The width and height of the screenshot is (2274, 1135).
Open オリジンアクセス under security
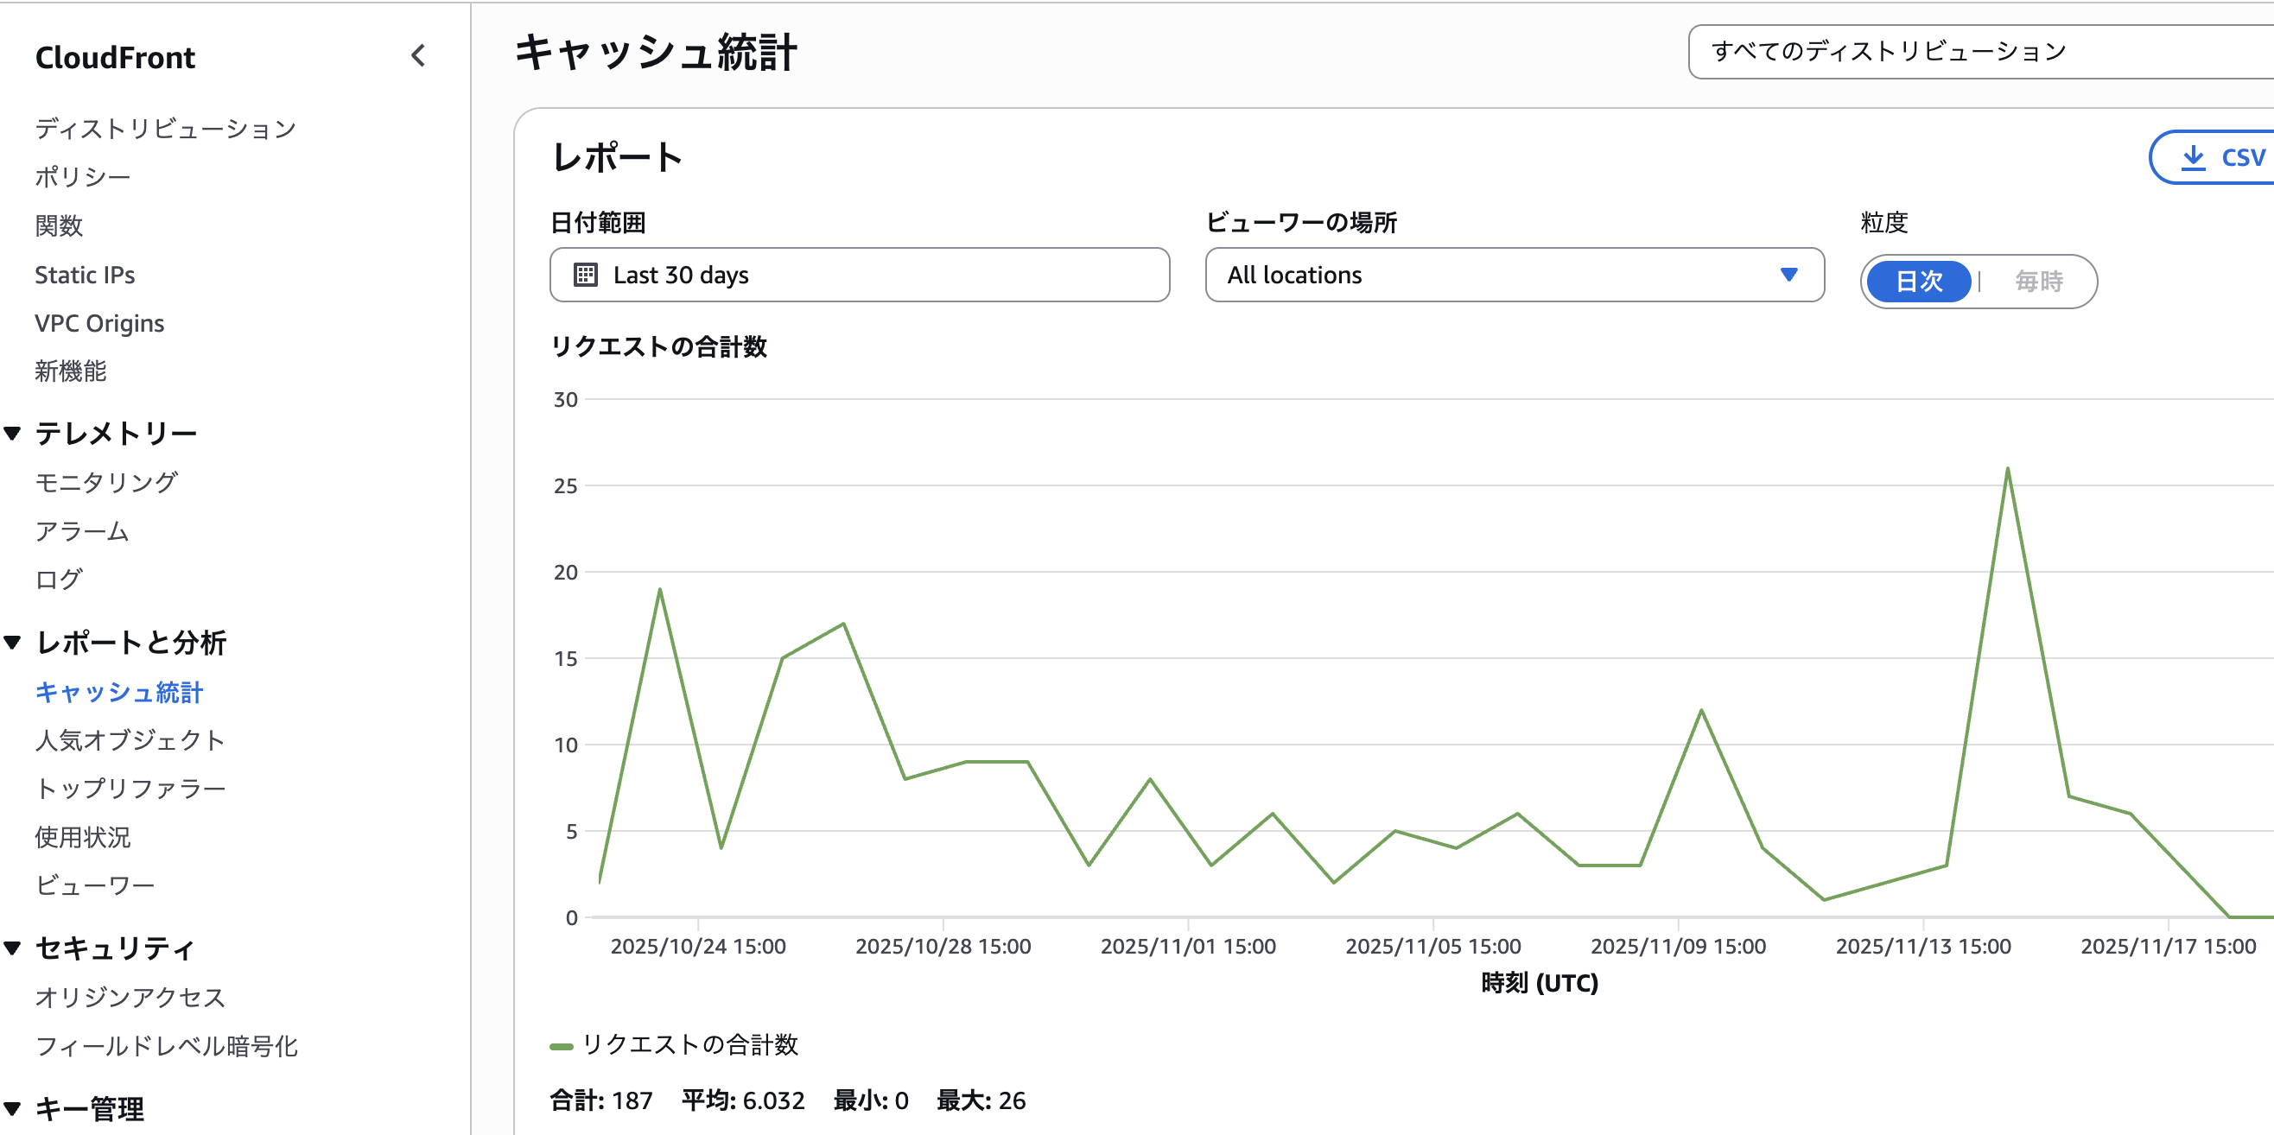pos(130,998)
